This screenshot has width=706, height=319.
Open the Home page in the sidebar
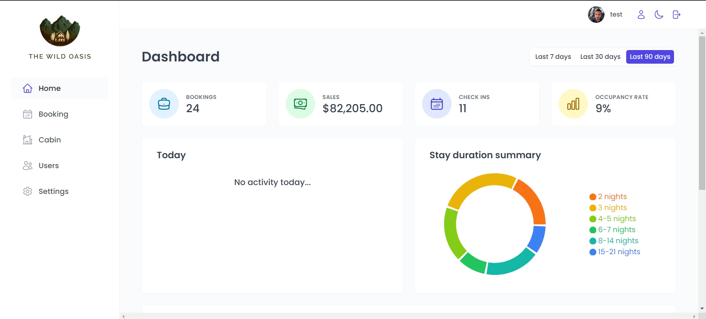(x=50, y=88)
